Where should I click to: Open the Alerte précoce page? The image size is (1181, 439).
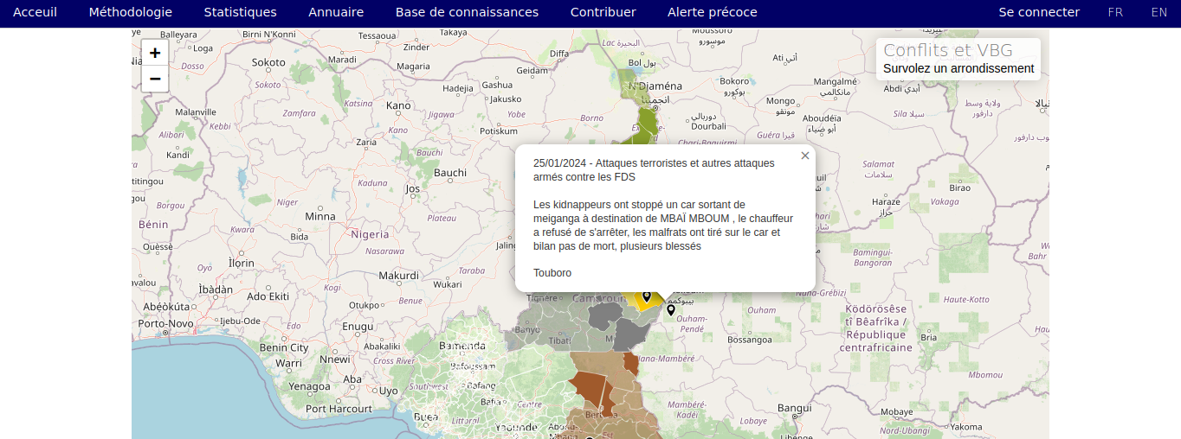(x=713, y=12)
